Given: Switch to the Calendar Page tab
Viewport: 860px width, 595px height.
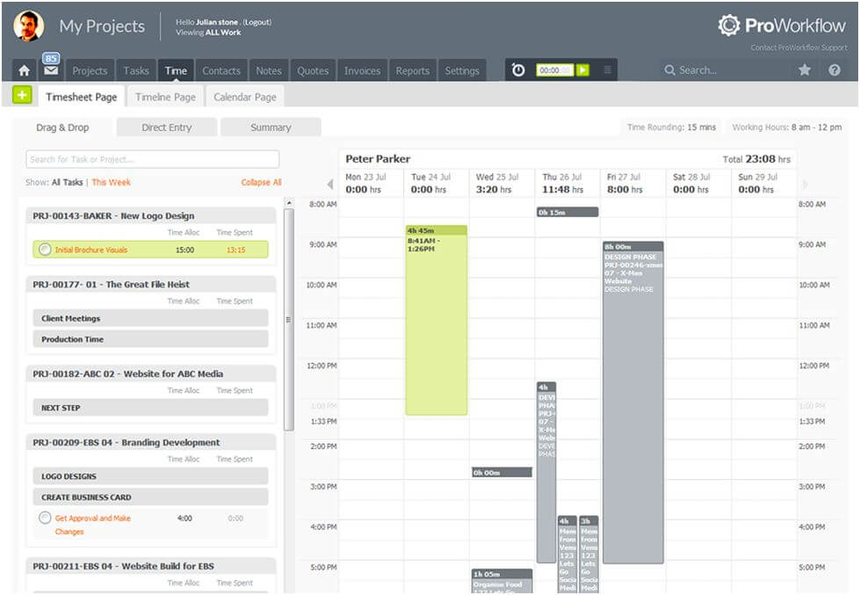Looking at the screenshot, I should (245, 97).
